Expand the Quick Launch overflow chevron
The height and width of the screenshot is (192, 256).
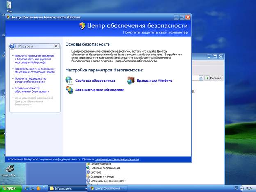coord(44,187)
